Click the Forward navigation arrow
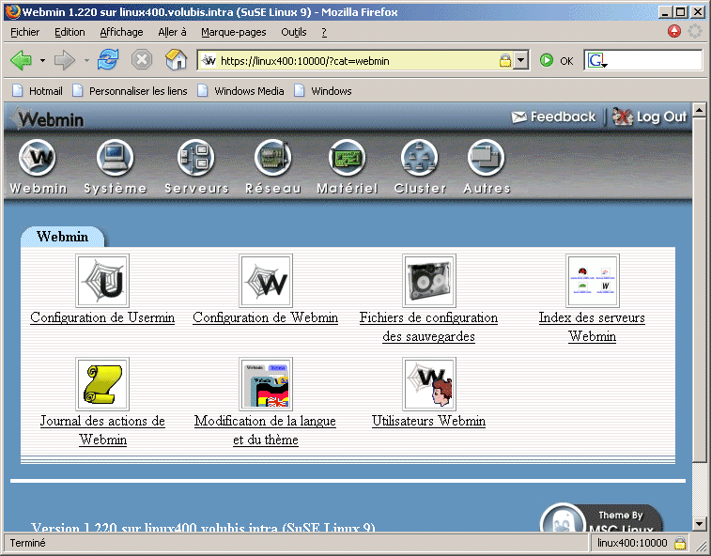The width and height of the screenshot is (711, 556). point(65,60)
